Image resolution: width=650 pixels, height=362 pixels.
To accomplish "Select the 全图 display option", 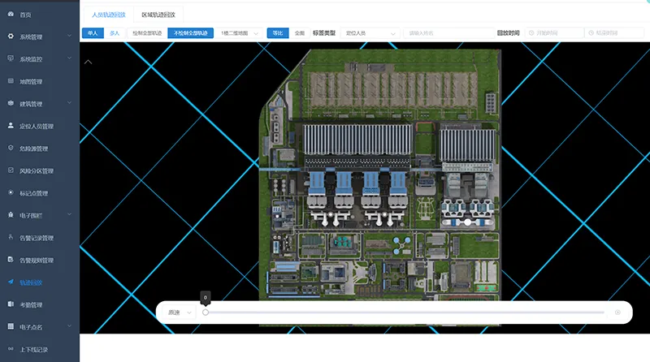I will coord(299,32).
